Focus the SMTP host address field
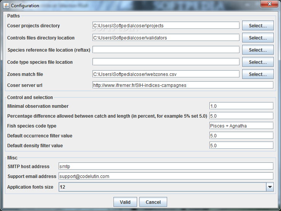The width and height of the screenshot is (281, 211). coord(166,166)
